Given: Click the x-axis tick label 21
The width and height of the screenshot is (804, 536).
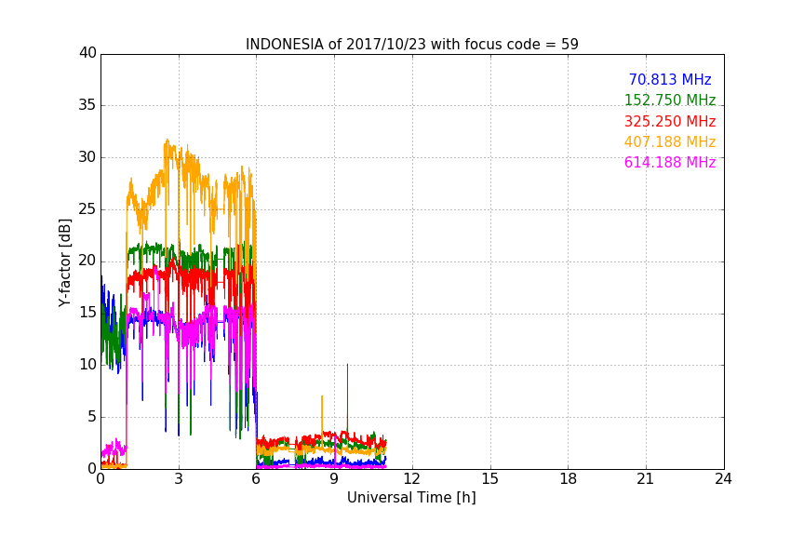Looking at the screenshot, I should point(646,479).
